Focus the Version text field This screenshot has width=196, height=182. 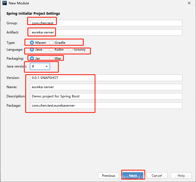[106, 78]
